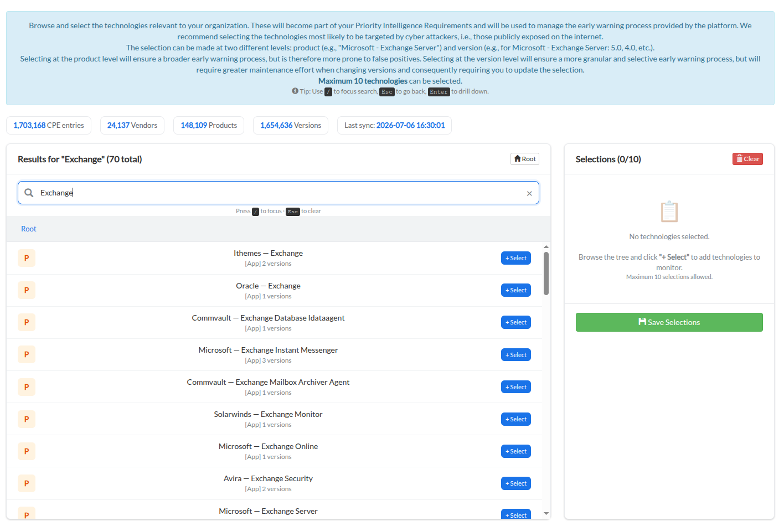Click the 1,703,168 CPE entries badge
Screen dimensions: 784x526
pyautogui.click(x=49, y=125)
